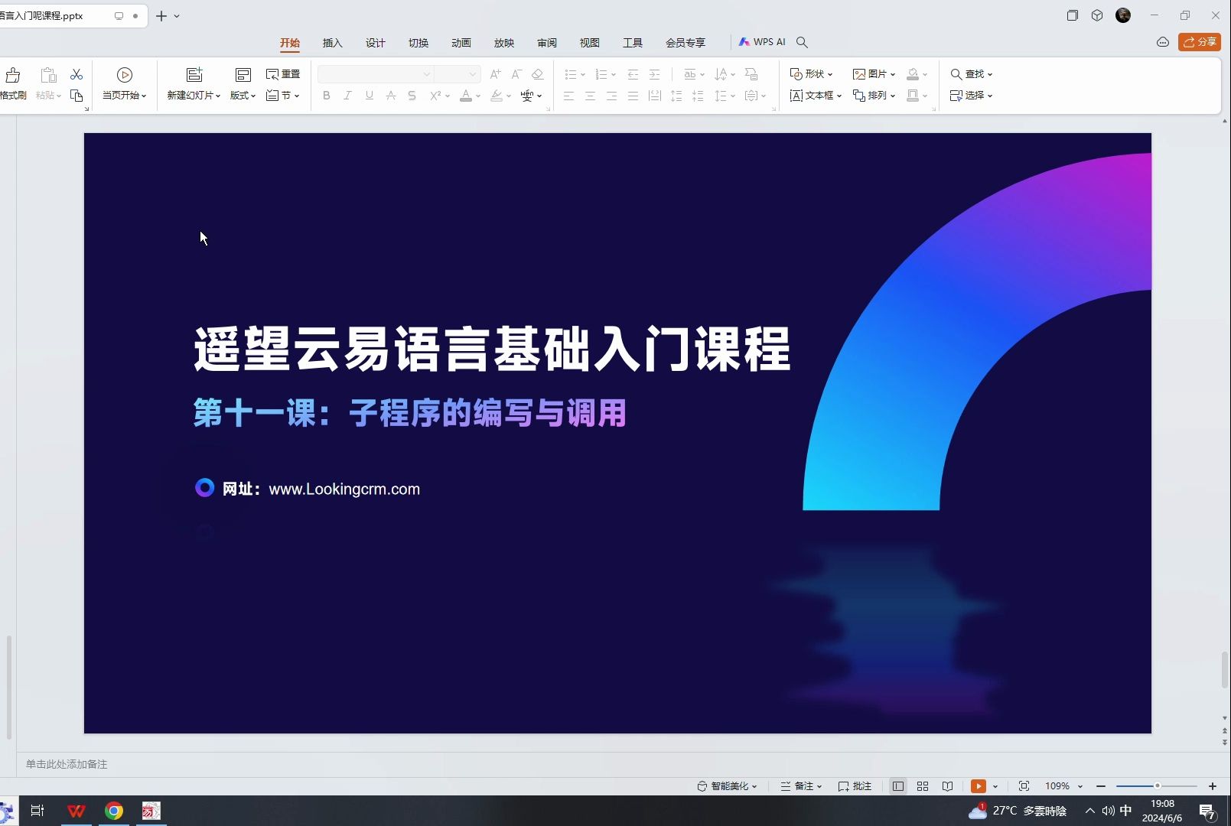The width and height of the screenshot is (1231, 826).
Task: Toggle bold formatting
Action: (x=327, y=96)
